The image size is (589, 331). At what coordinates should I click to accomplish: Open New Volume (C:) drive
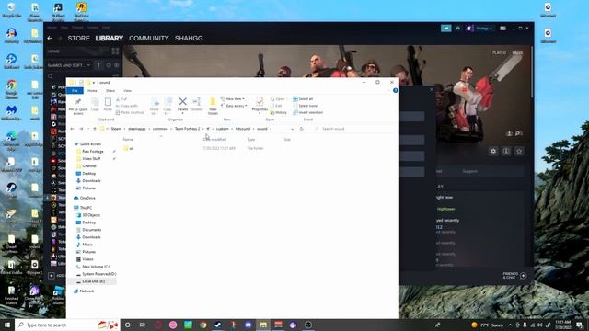coord(96,267)
